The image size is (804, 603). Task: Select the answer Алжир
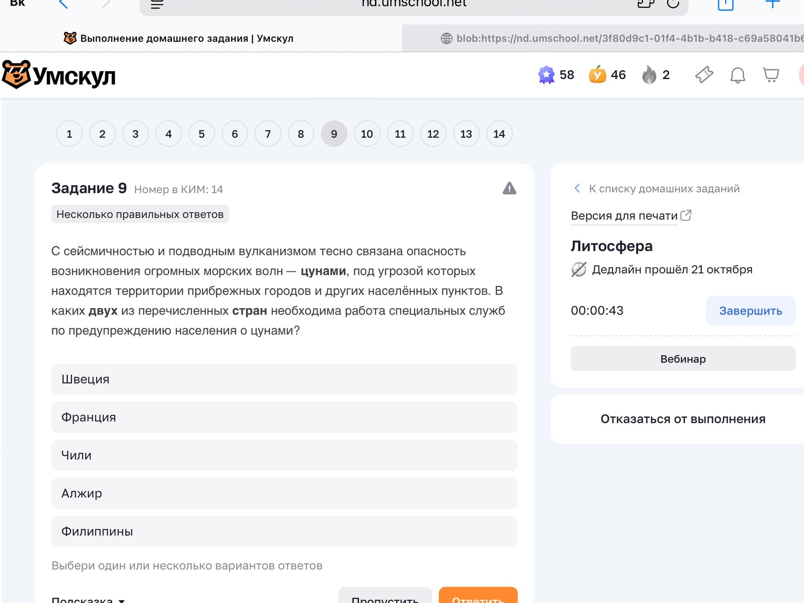(284, 493)
